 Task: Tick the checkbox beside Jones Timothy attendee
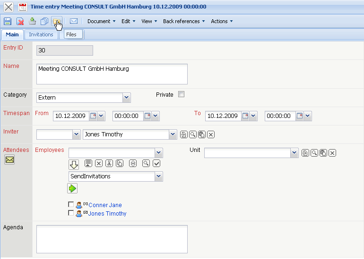(71, 213)
